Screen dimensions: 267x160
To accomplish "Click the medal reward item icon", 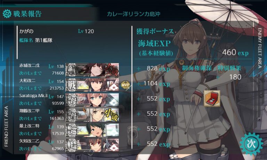I will tap(212, 99).
